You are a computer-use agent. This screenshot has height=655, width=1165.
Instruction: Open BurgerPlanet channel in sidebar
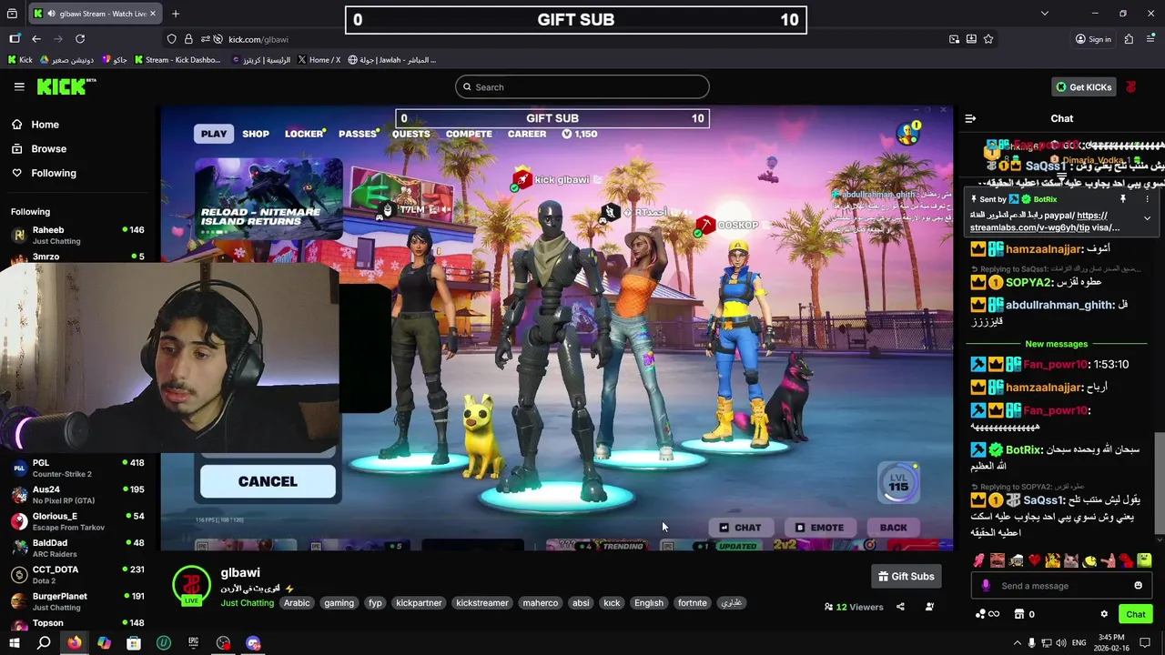[77, 601]
